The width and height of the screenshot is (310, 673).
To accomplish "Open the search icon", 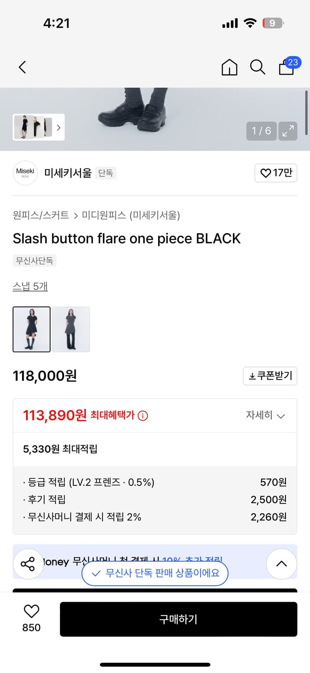I will click(258, 67).
